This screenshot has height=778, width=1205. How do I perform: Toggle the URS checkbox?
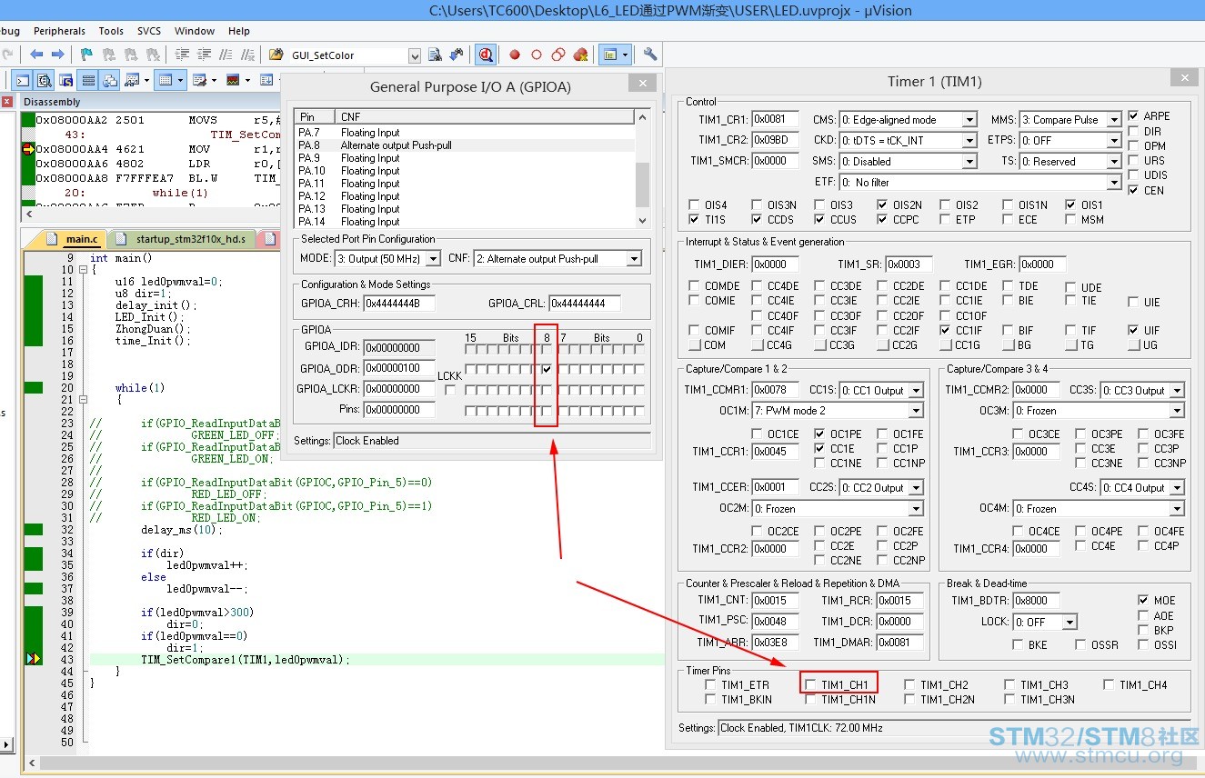tap(1133, 161)
